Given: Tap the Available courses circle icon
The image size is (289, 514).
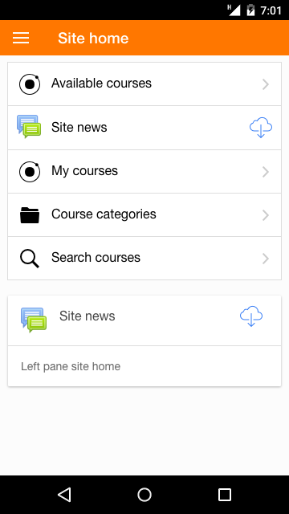Looking at the screenshot, I should (30, 84).
